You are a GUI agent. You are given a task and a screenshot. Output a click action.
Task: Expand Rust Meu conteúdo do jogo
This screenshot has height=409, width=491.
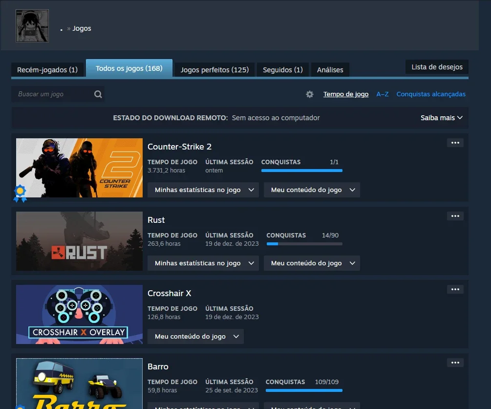[312, 263]
